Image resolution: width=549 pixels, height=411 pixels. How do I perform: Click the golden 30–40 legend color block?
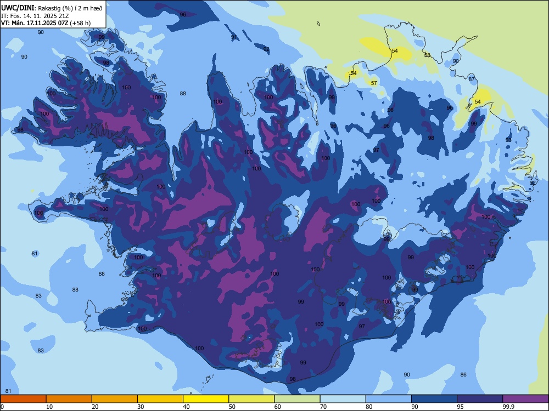tap(160, 399)
